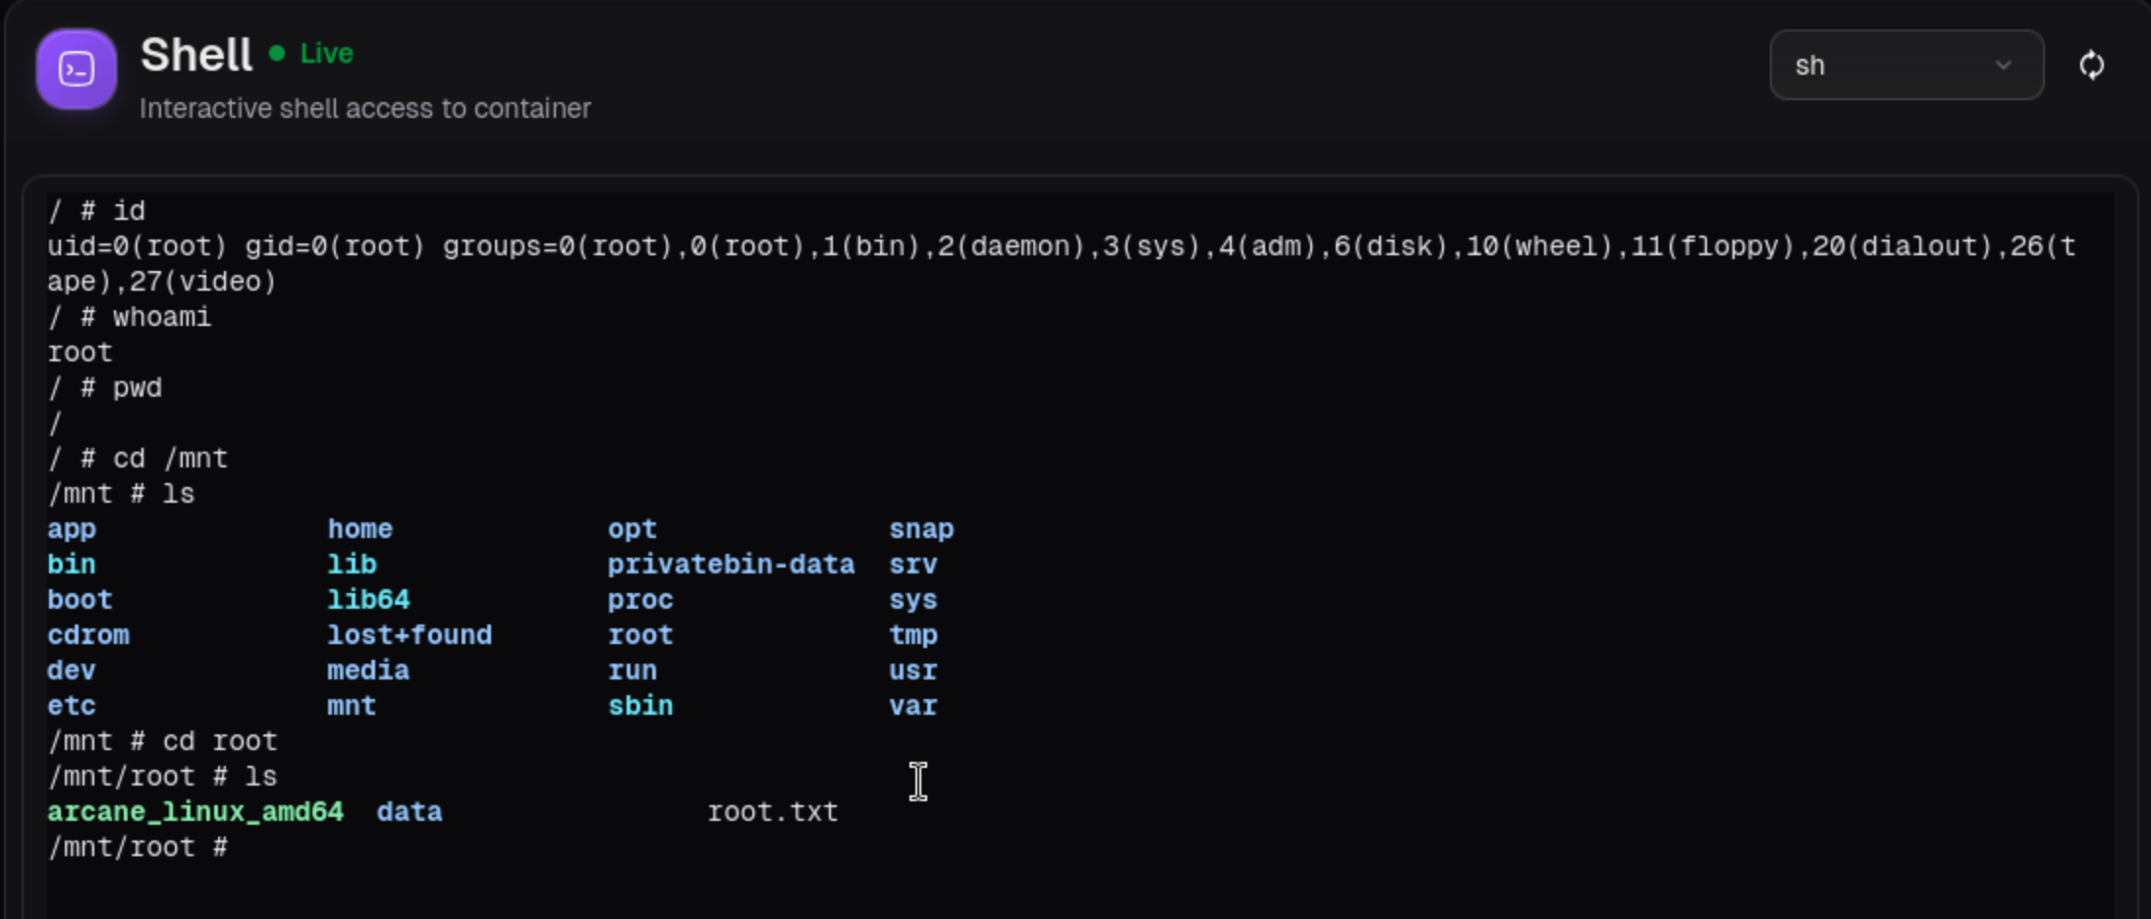Screen dimensions: 2151x919
Task: Click the home directory entry
Action: (359, 528)
